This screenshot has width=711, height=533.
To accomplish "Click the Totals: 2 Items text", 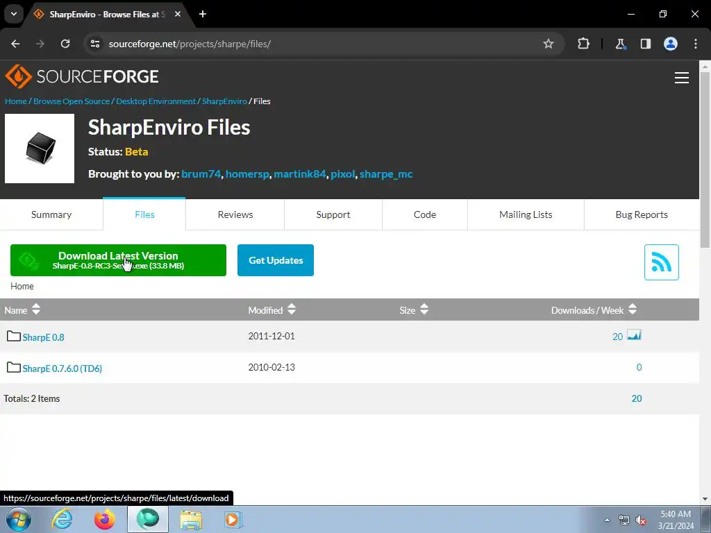I will point(32,398).
